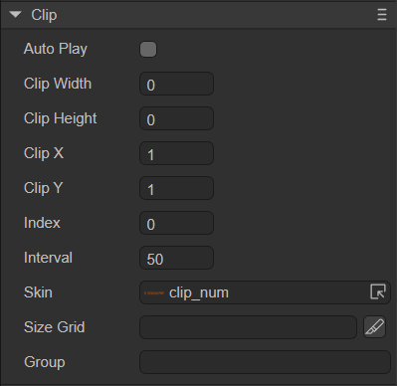Viewport: 397px width, 386px height.
Task: Focus the Clip Height input field
Action: tap(176, 118)
